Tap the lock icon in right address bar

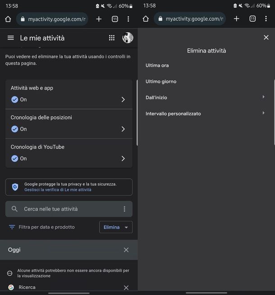click(160, 19)
